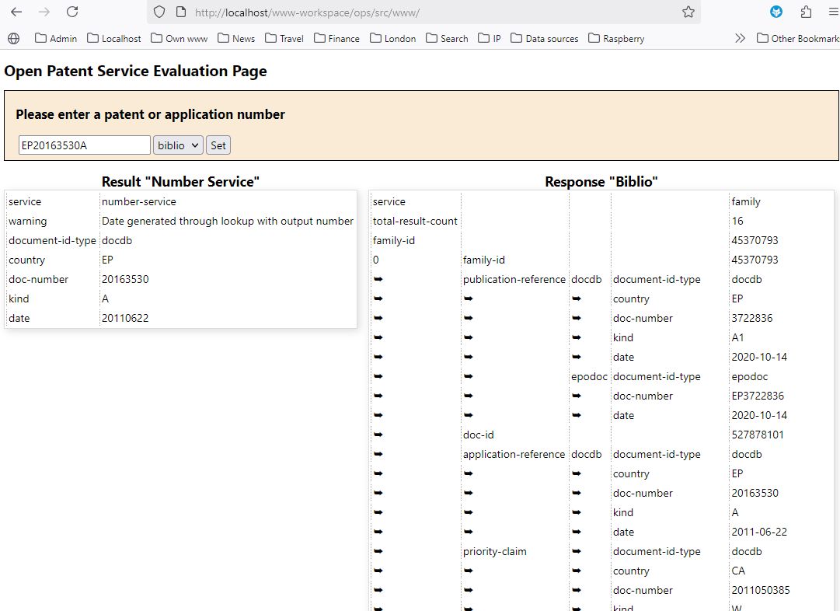Open the biblio service dropdown
This screenshot has width=840, height=611.
(178, 145)
